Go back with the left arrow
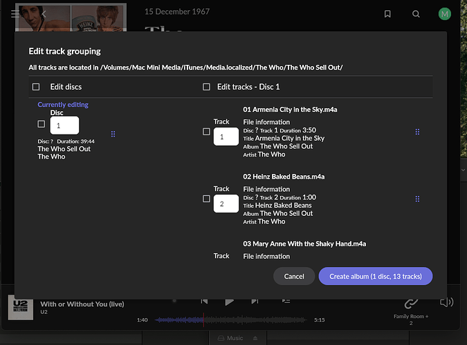Screen dimensions: 467x345 pyautogui.click(x=44, y=14)
